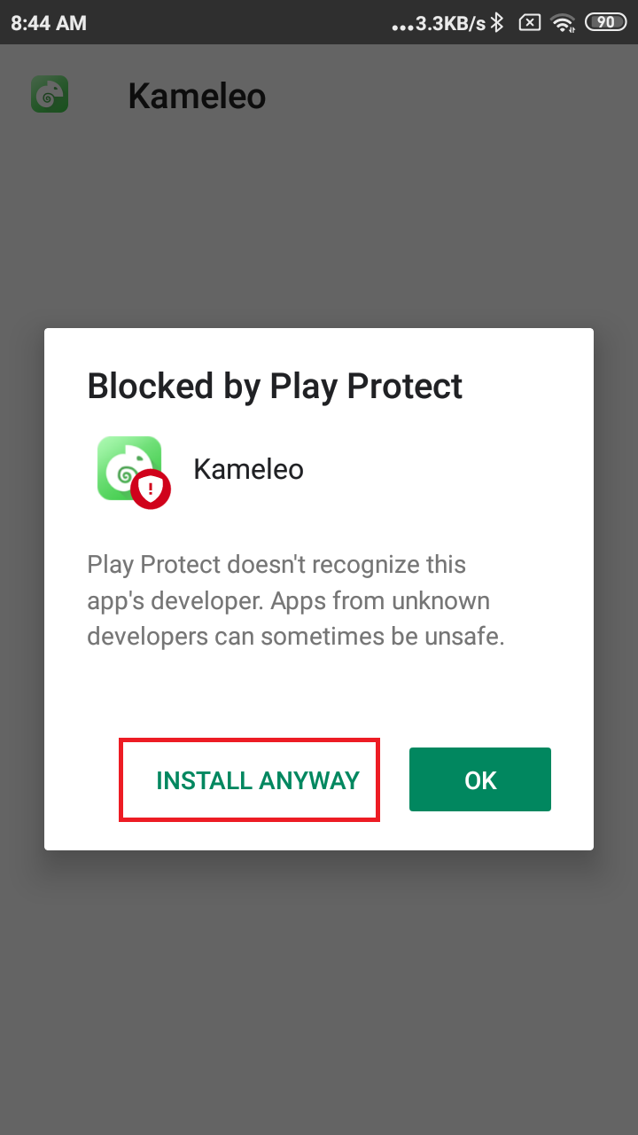
Task: Tap the Blocked by Play Protect heading
Action: pos(275,387)
